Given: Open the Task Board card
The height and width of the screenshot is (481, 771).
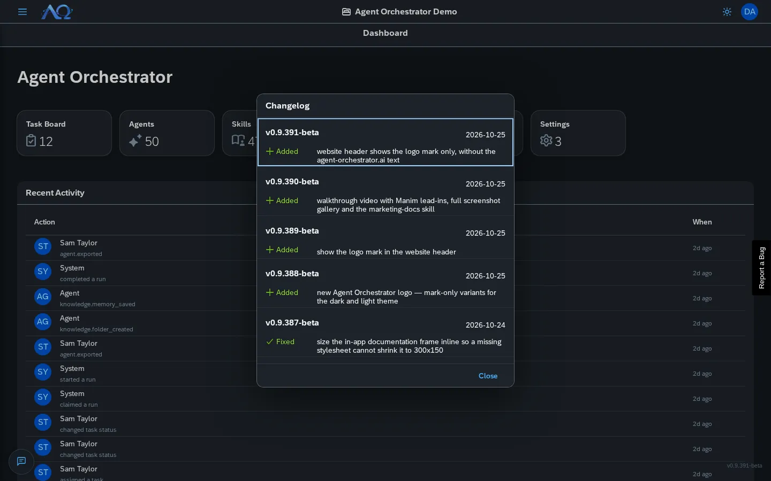Looking at the screenshot, I should coord(64,133).
